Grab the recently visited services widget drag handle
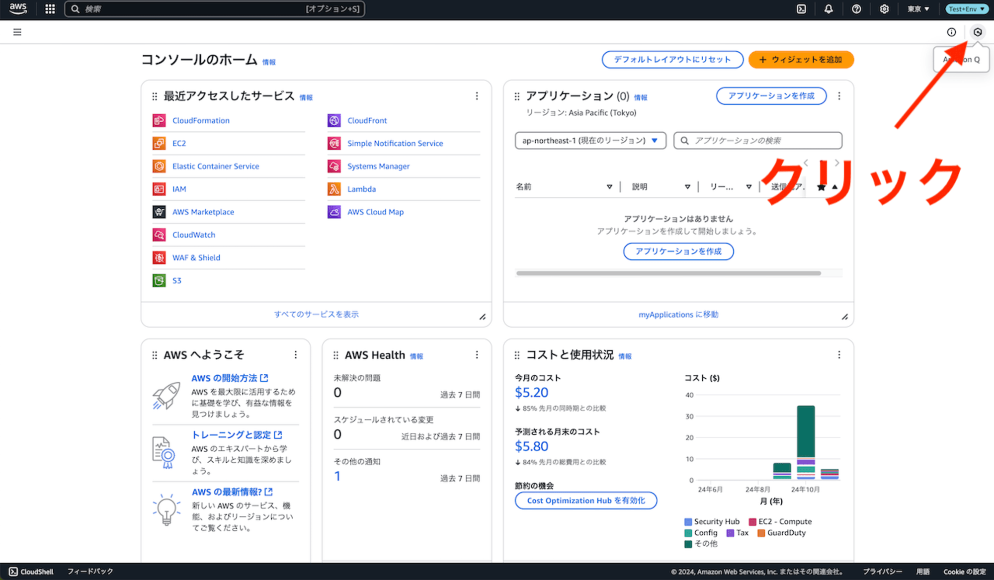 click(155, 96)
